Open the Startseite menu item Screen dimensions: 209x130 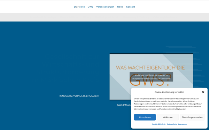[79, 7]
